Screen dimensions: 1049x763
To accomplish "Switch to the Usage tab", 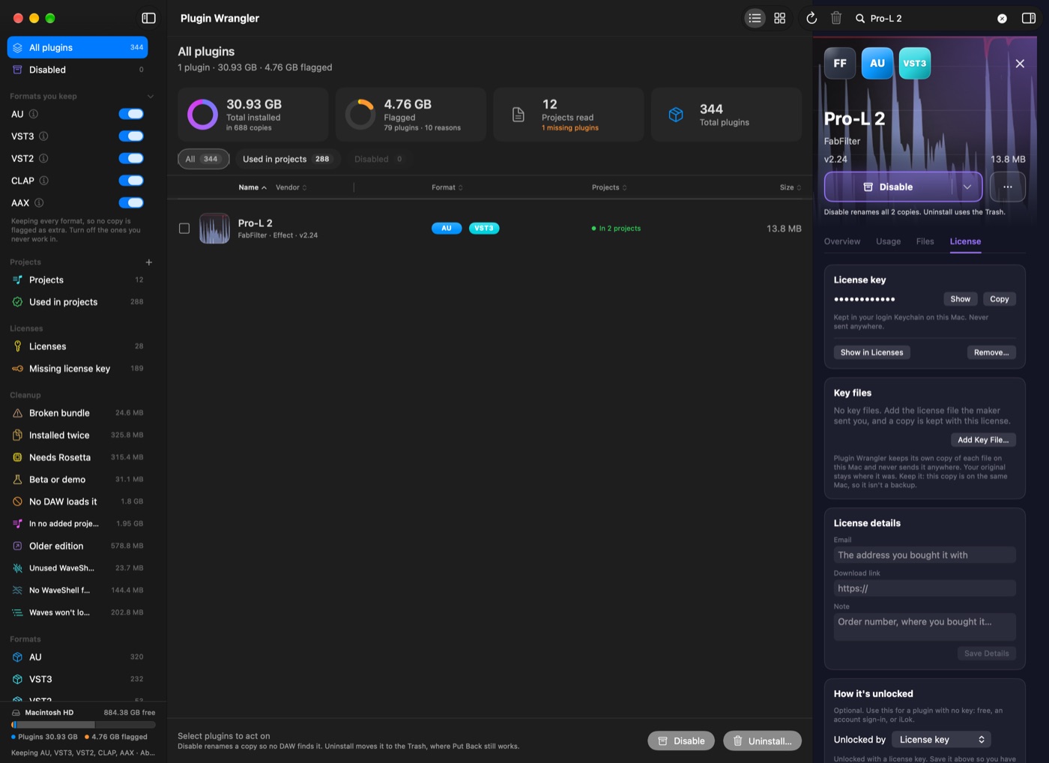I will [x=889, y=241].
